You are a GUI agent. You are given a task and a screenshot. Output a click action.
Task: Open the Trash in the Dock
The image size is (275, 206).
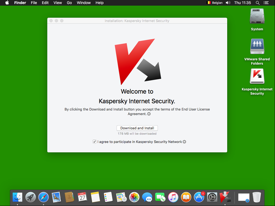coord(257,197)
